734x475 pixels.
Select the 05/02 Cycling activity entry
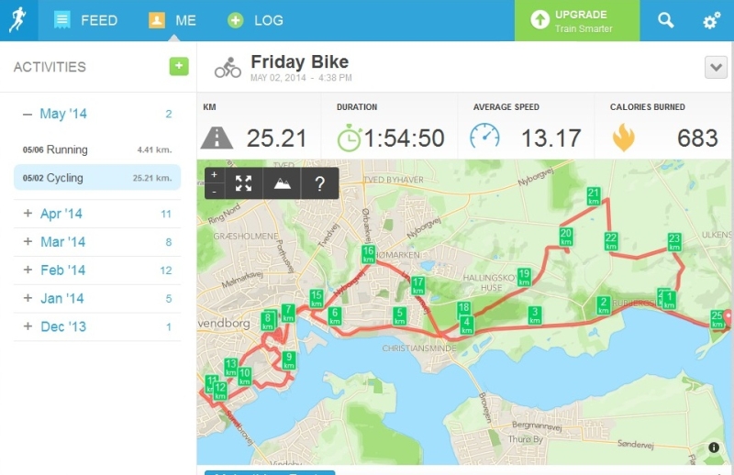click(97, 177)
